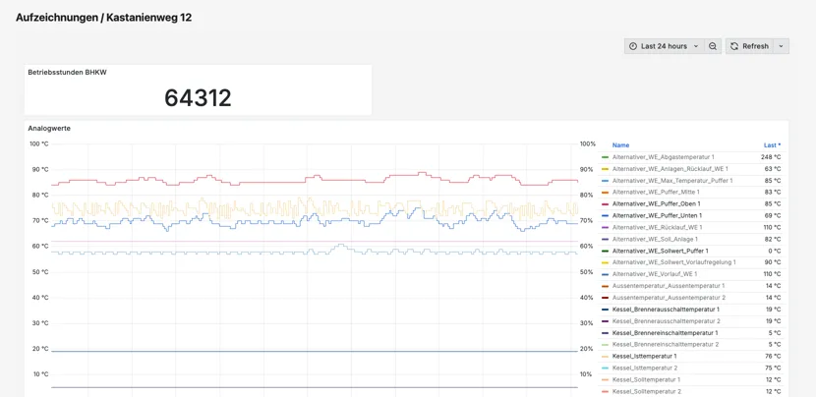This screenshot has width=816, height=397.
Task: Toggle series Alternativer_WE_Puffer_Mitte 1
Action: pos(656,192)
